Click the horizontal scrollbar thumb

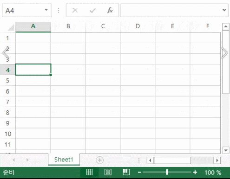(172, 160)
